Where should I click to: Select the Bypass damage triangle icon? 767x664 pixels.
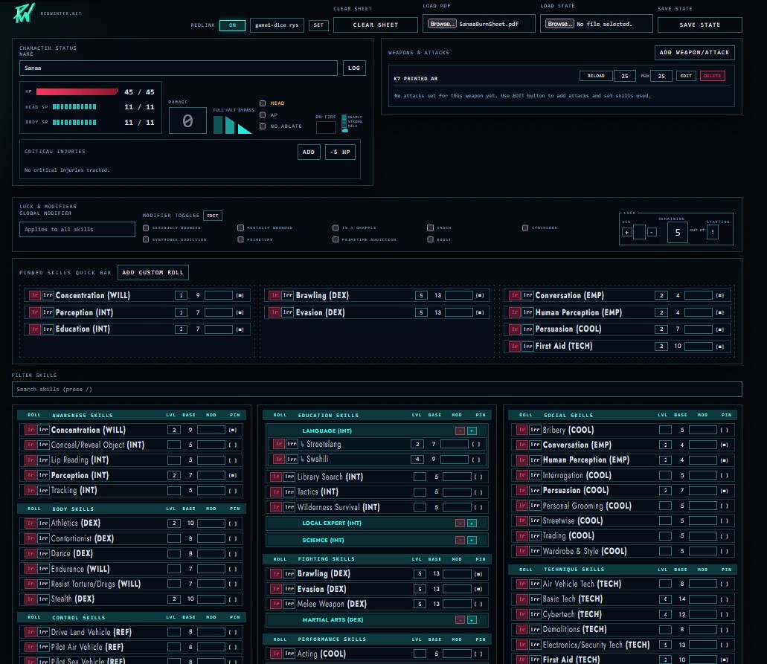[x=245, y=129]
